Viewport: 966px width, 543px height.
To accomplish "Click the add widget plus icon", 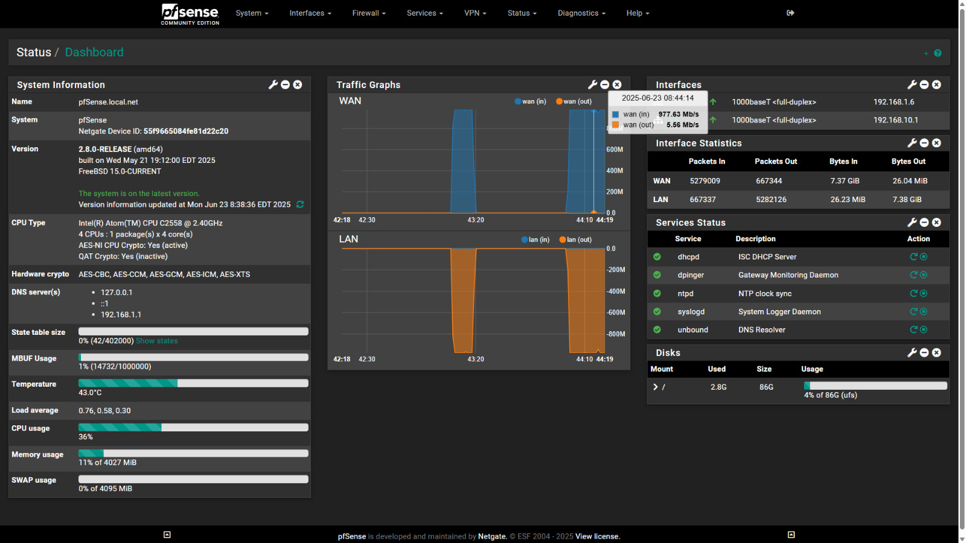I will (x=926, y=52).
